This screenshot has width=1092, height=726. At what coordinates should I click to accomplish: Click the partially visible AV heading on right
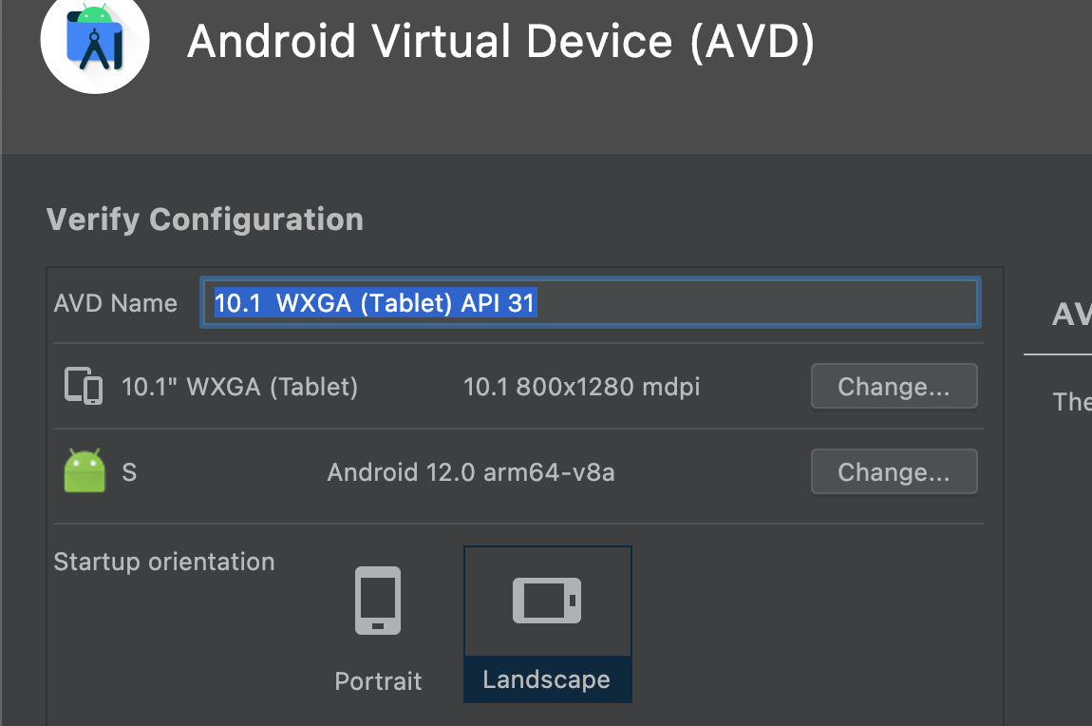coord(1072,315)
